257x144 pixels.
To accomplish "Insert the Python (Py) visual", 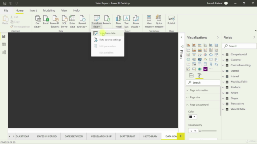I will point(216,64).
